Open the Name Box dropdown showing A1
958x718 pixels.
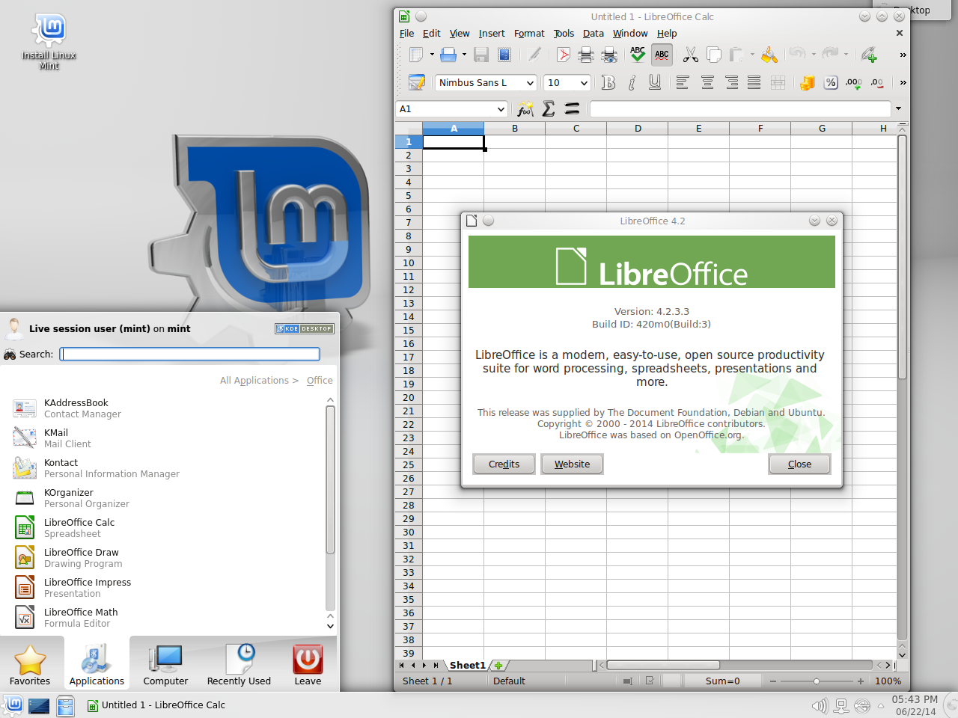pos(501,109)
